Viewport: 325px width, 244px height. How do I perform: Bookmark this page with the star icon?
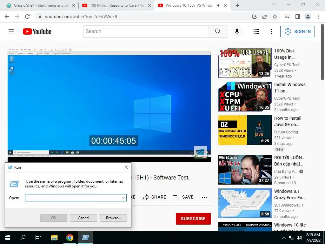[x=275, y=17]
